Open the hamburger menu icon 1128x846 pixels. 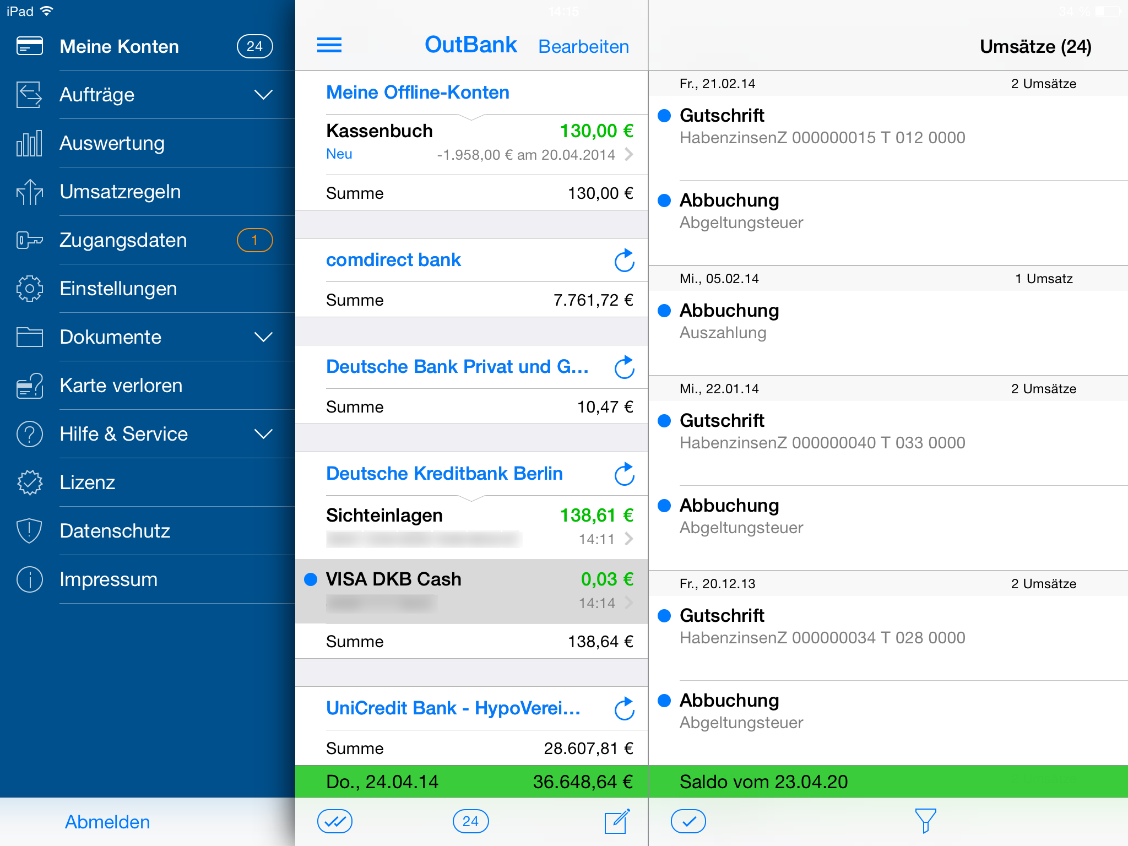click(329, 45)
